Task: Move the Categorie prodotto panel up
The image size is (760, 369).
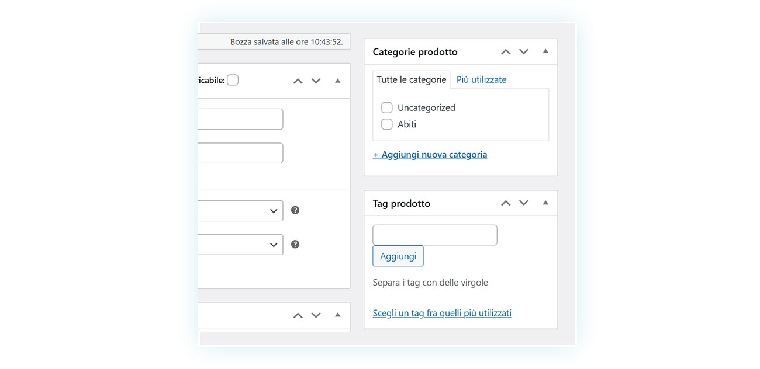Action: [506, 52]
